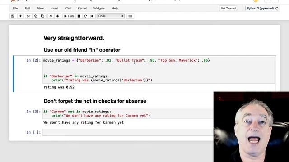289x162 pixels.
Task: Select the "Don't forget the not in checks" heading
Action: click(95, 101)
